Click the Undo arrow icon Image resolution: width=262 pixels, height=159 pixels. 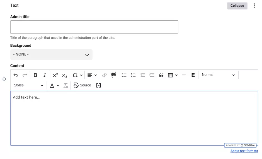(16, 75)
